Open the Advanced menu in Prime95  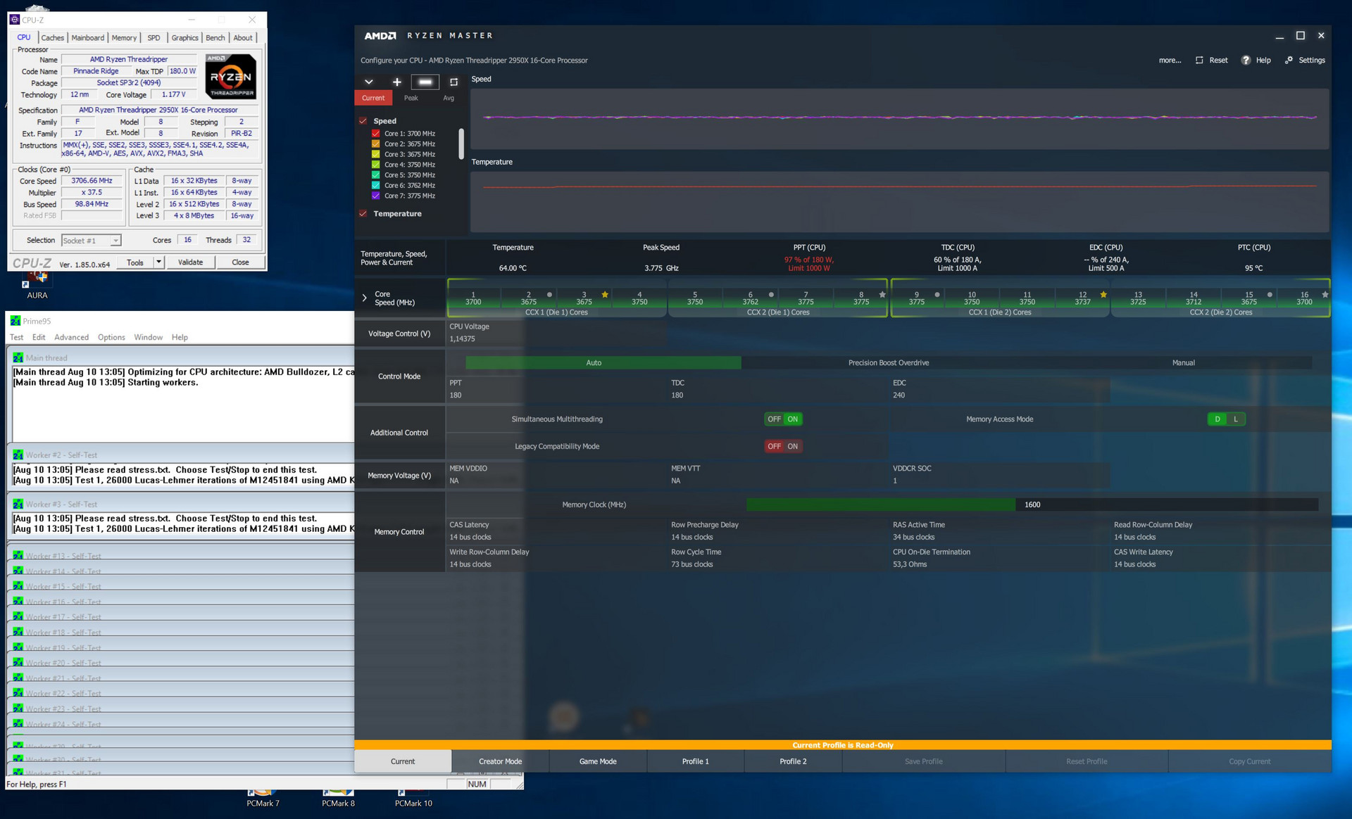[x=71, y=338]
